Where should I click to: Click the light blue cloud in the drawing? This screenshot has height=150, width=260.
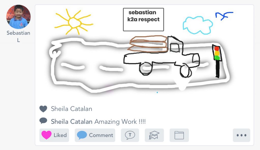[198, 25]
